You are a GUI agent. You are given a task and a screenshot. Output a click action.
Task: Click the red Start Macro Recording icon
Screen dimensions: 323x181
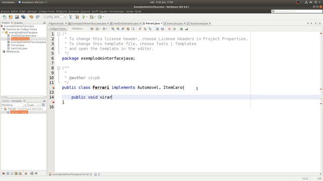(x=170, y=29)
